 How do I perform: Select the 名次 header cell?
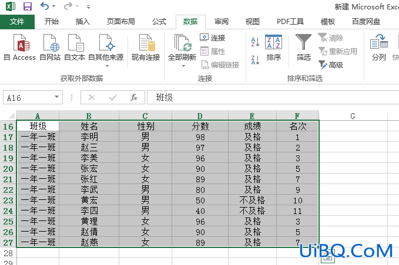coord(297,126)
